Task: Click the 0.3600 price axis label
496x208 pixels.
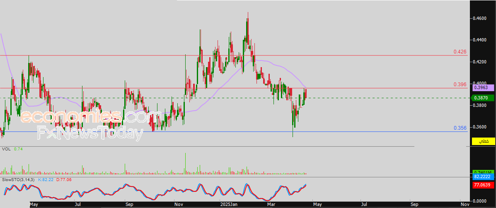Action: [479, 127]
